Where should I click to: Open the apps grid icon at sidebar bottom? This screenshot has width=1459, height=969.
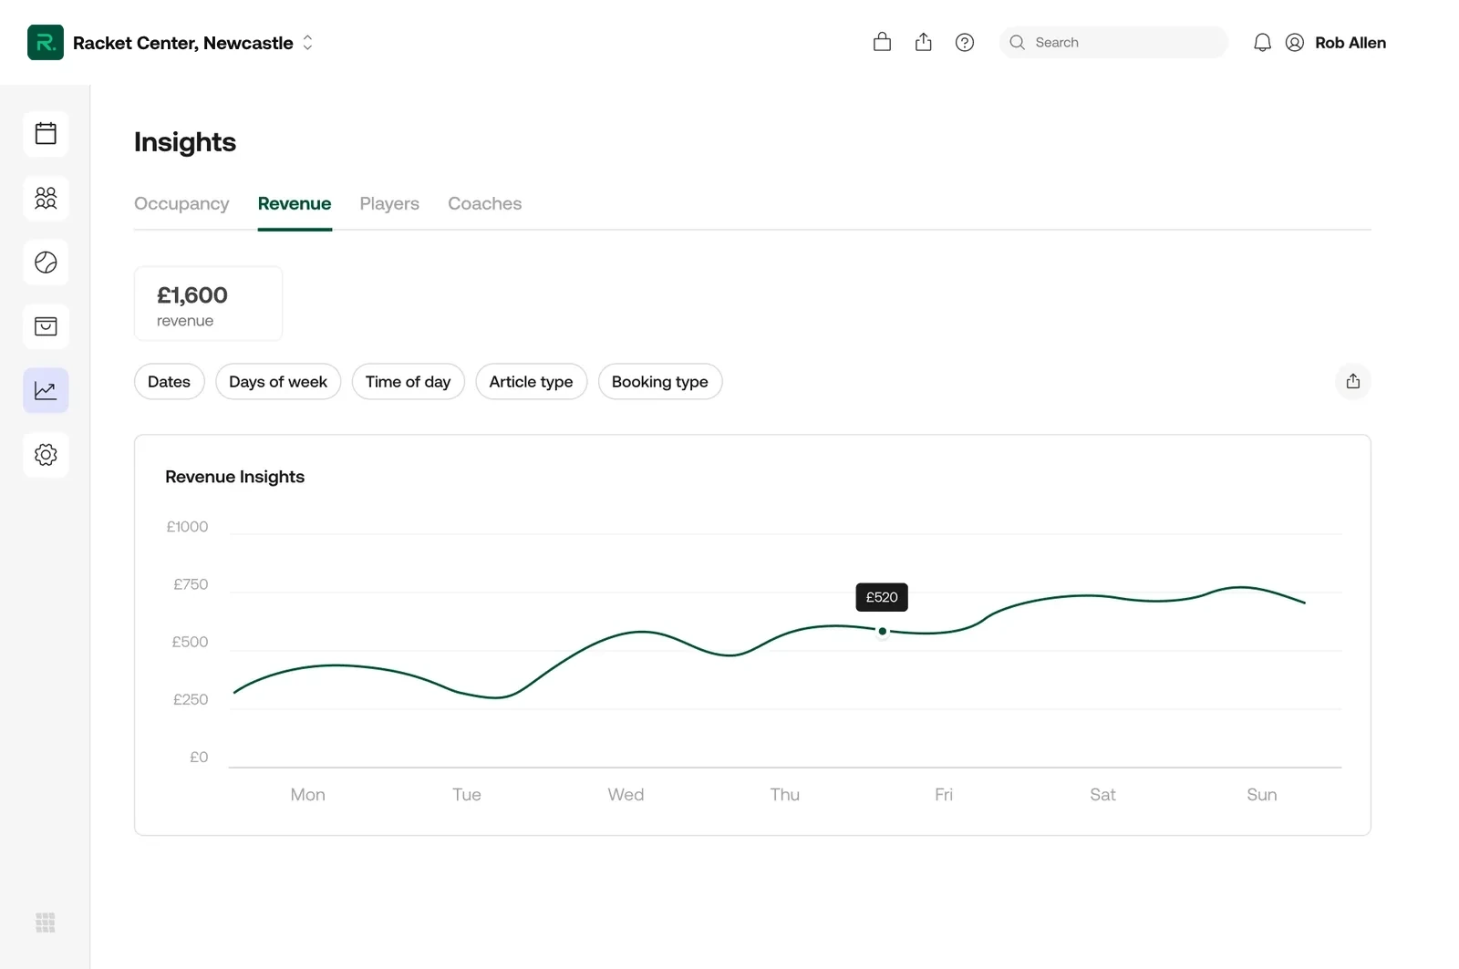point(46,923)
